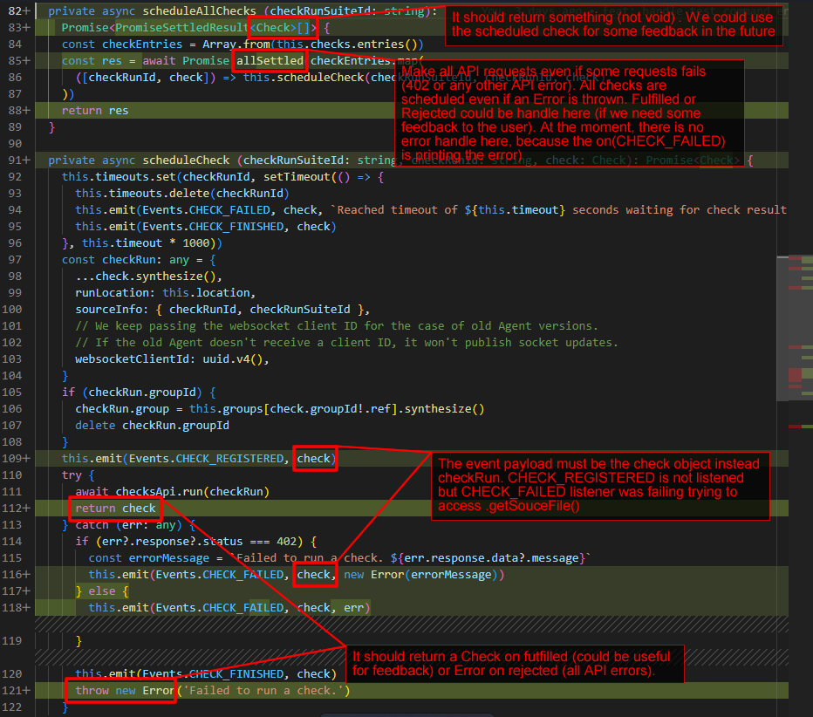Click 'this.timeouts.delete(checkRunId)' on line 93
This screenshot has width=813, height=717.
182,194
